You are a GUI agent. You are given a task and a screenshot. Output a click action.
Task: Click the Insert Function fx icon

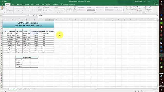pyautogui.click(x=36, y=15)
